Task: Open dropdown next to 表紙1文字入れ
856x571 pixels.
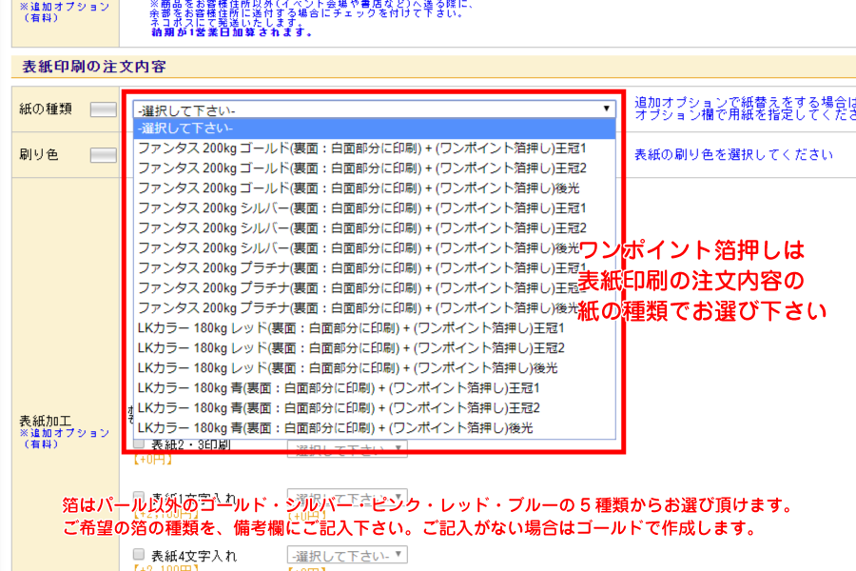Action: pyautogui.click(x=347, y=499)
